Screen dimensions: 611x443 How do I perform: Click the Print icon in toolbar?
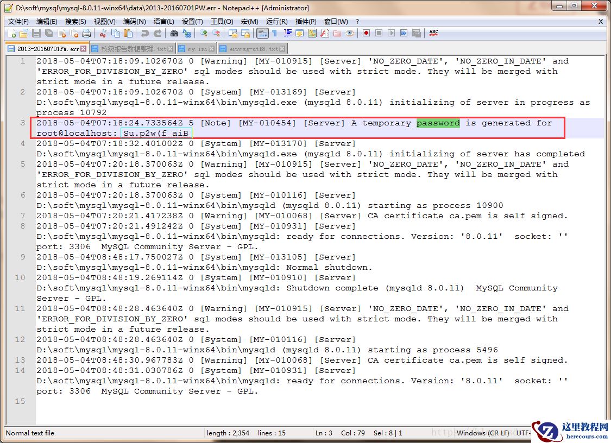point(86,34)
